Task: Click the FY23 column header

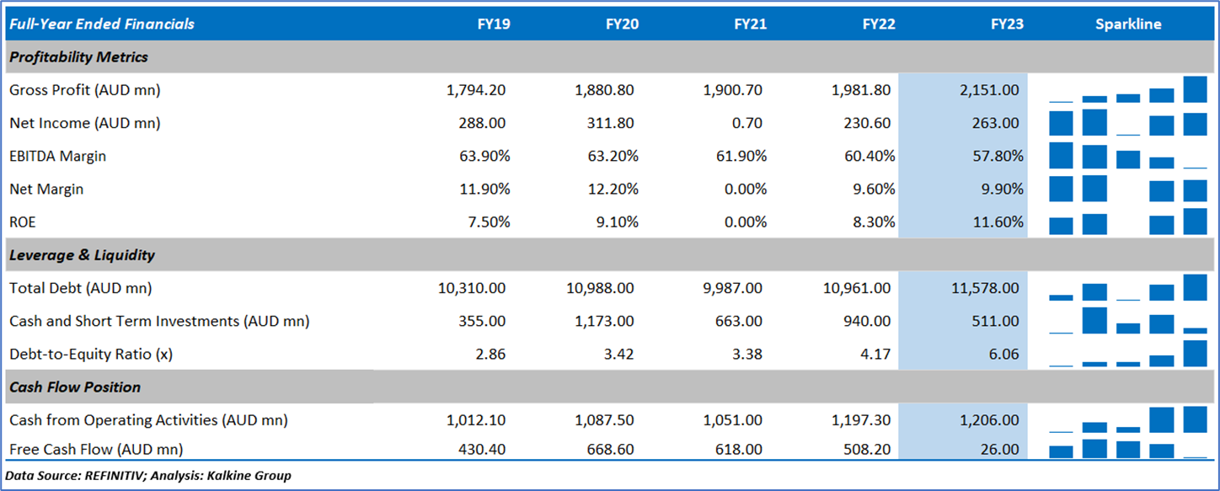Action: [1007, 24]
